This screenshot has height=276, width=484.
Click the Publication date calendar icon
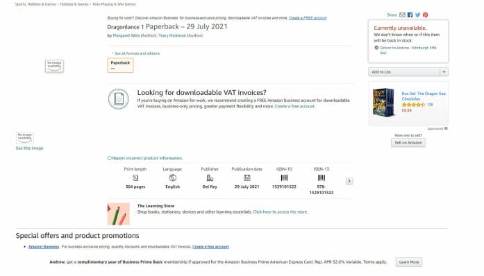[x=247, y=178]
